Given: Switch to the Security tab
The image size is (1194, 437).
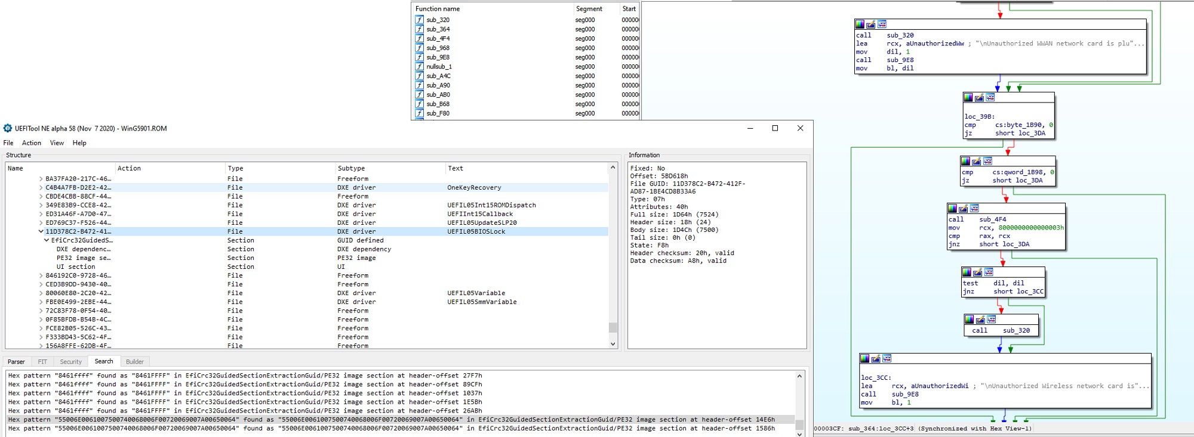Looking at the screenshot, I should [x=70, y=362].
